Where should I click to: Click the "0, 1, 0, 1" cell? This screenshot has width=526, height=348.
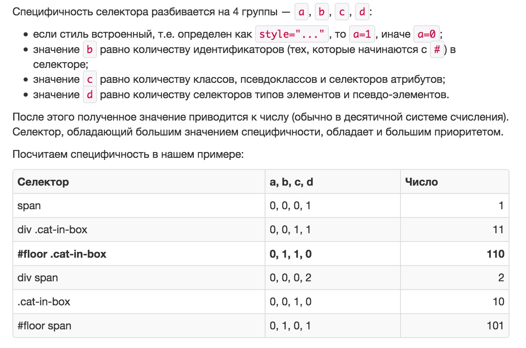pos(290,326)
